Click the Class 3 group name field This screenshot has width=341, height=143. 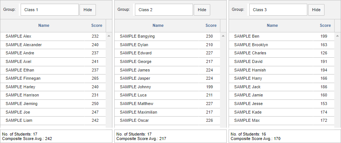tap(278, 10)
